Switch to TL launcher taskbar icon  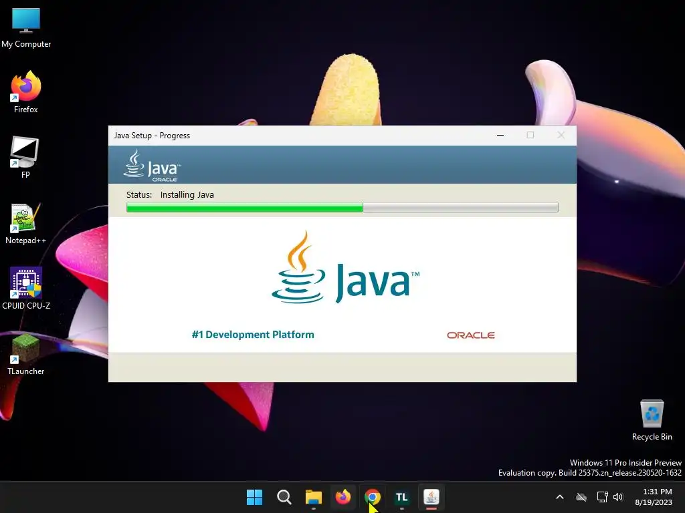click(x=402, y=497)
